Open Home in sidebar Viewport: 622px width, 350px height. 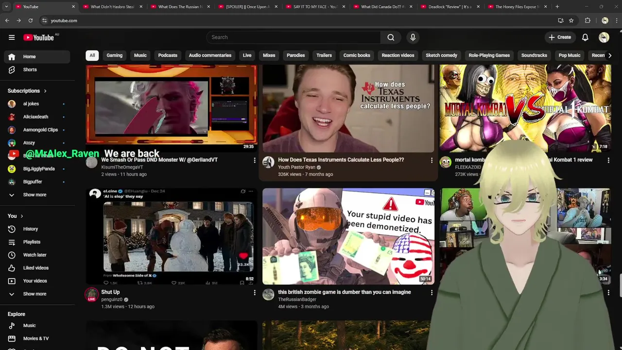[37, 57]
